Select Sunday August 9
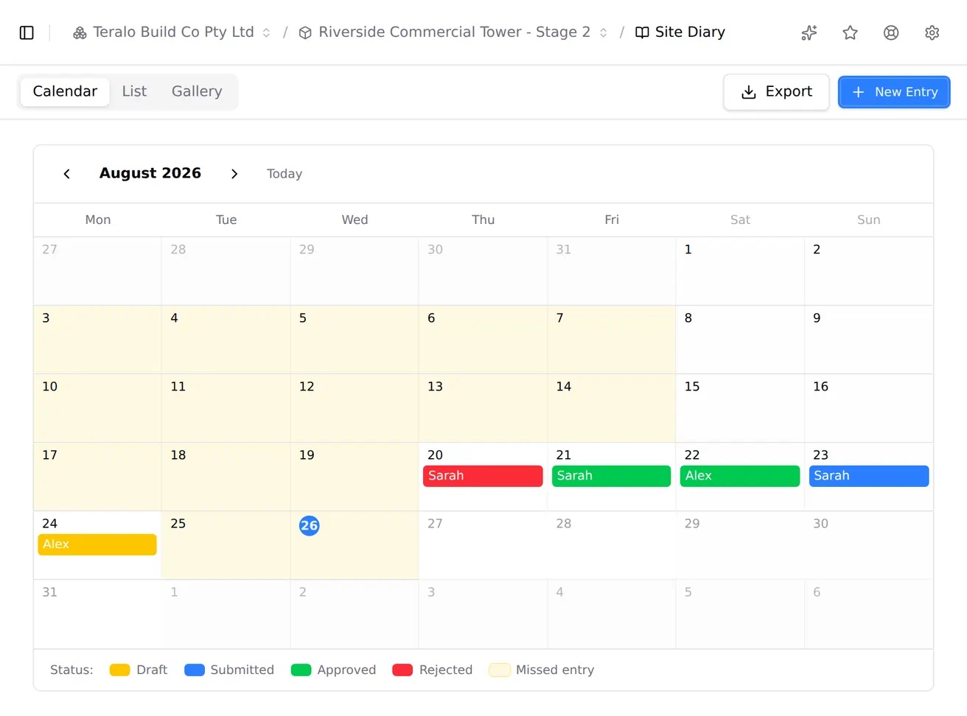Image resolution: width=967 pixels, height=716 pixels. point(869,340)
